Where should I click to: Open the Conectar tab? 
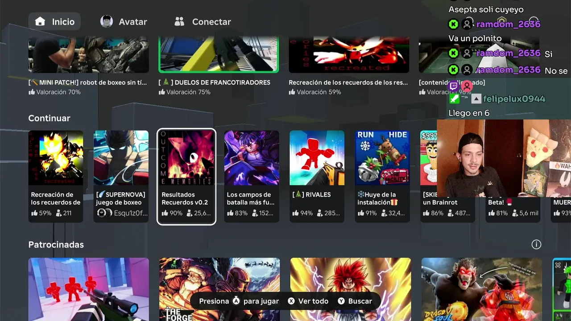[x=203, y=21]
